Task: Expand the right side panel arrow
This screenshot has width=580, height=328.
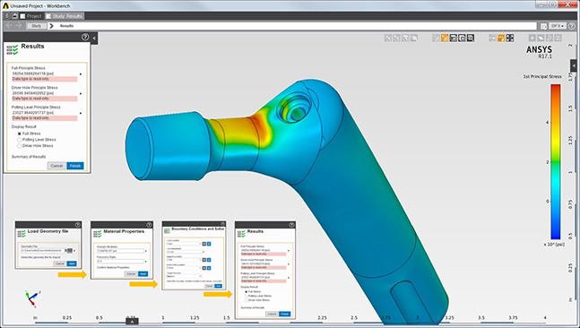Action: (x=574, y=65)
